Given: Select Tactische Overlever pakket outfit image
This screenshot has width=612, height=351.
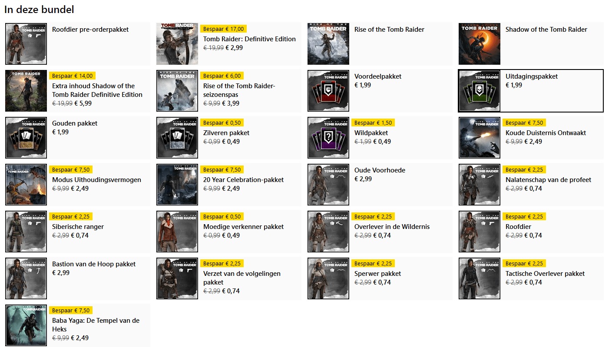Looking at the screenshot, I should point(480,278).
